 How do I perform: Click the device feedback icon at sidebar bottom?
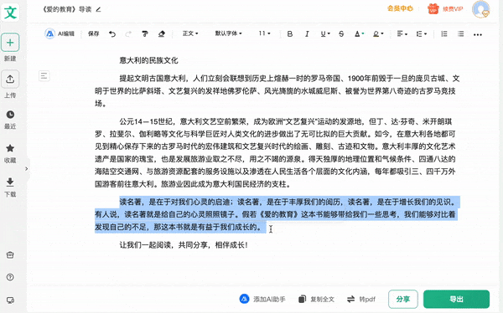[x=10, y=300]
